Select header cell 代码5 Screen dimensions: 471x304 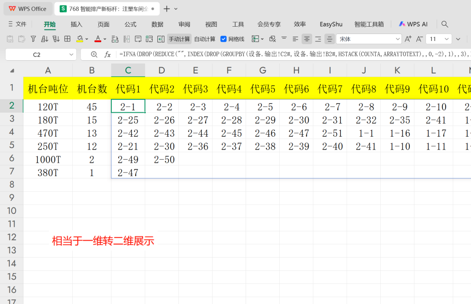pyautogui.click(x=263, y=89)
